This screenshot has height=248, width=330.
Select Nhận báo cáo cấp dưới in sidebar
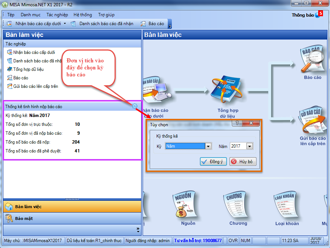31,52
